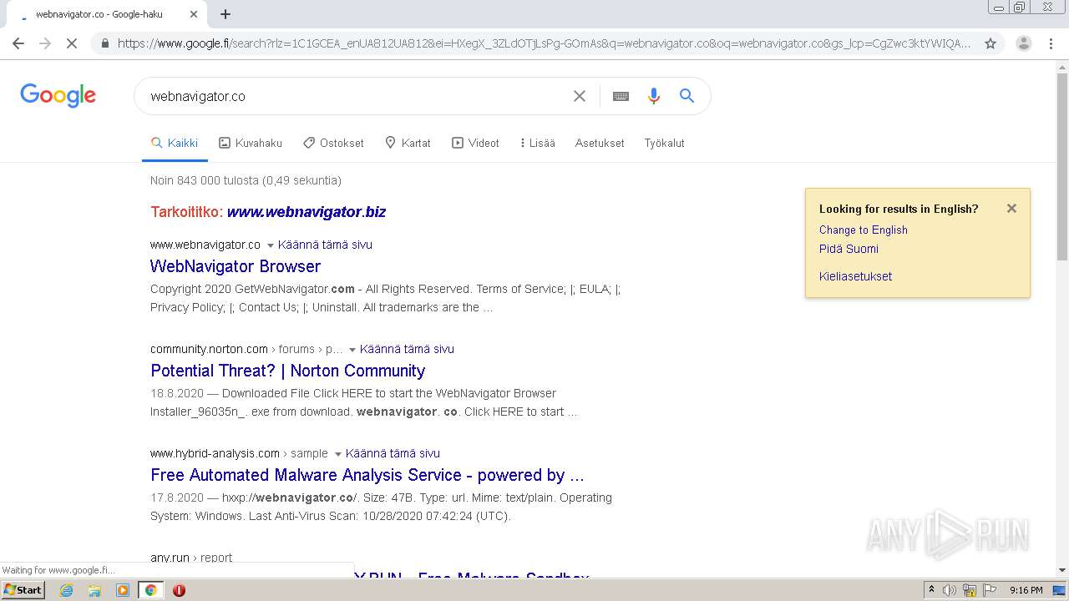Open File Explorer from taskbar

coord(94,590)
